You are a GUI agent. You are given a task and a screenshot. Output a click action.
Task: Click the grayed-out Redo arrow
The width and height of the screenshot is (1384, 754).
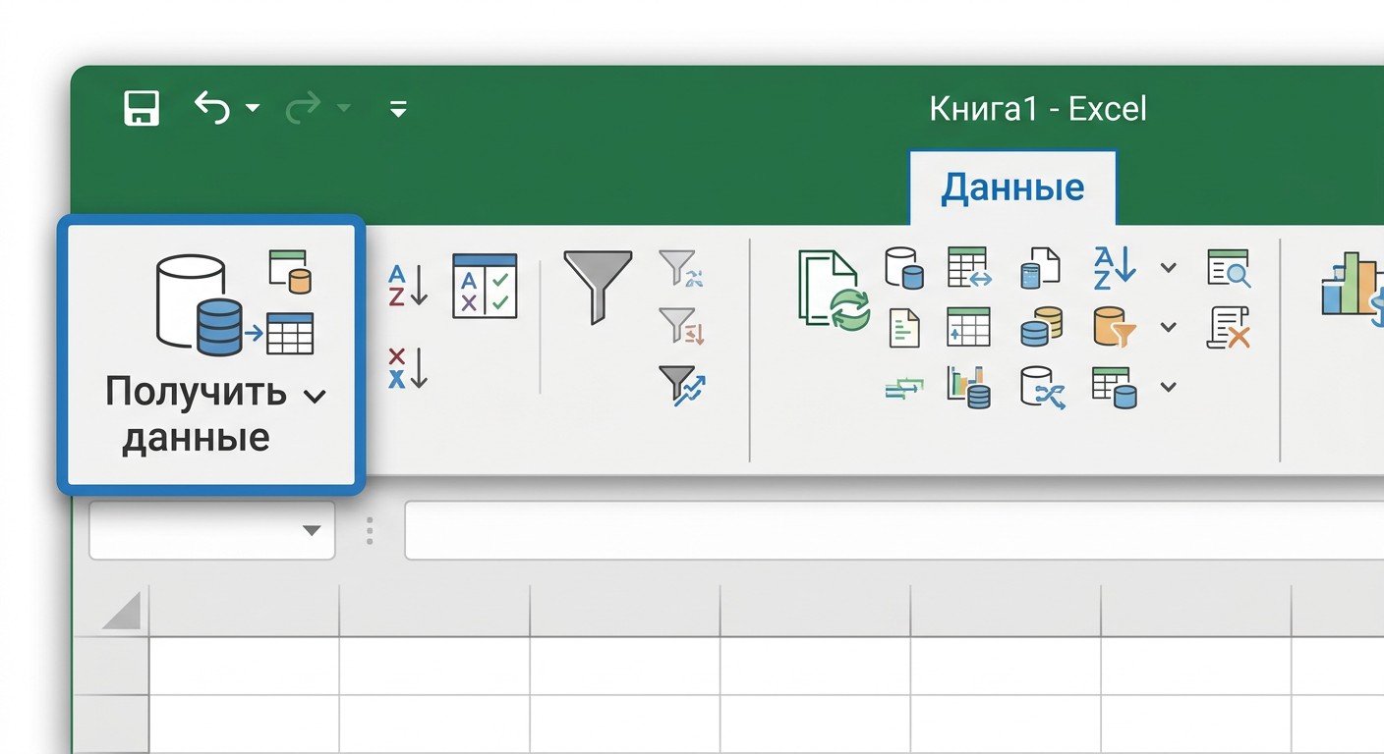point(304,107)
